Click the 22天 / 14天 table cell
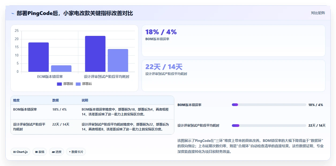Viewport: 336px width, 166px height. tap(61, 125)
